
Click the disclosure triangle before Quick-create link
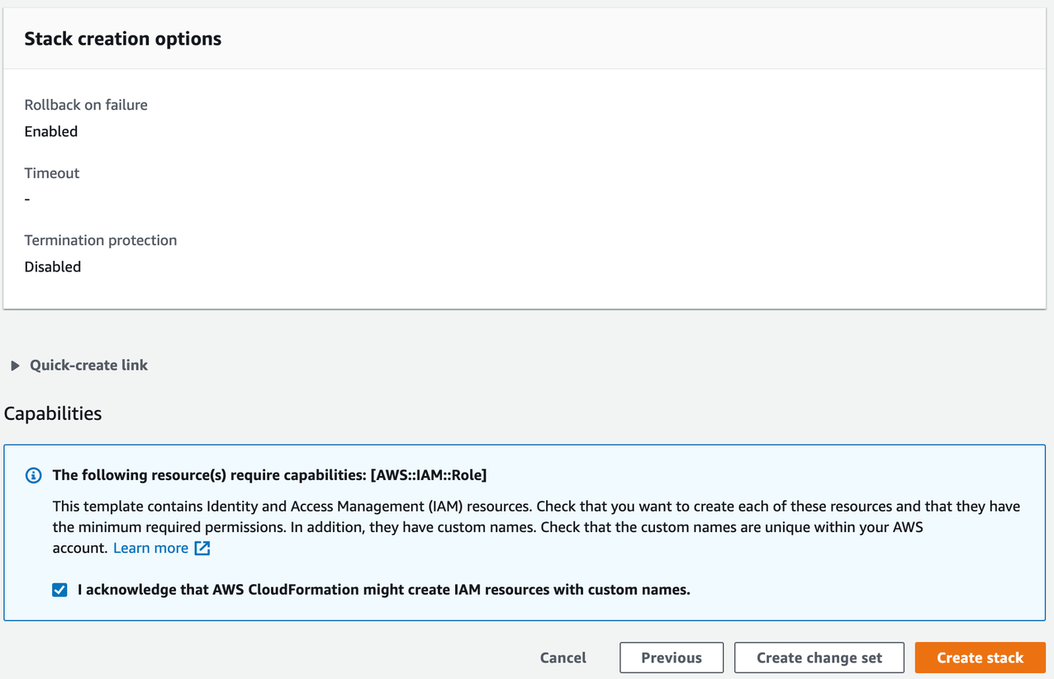point(13,365)
